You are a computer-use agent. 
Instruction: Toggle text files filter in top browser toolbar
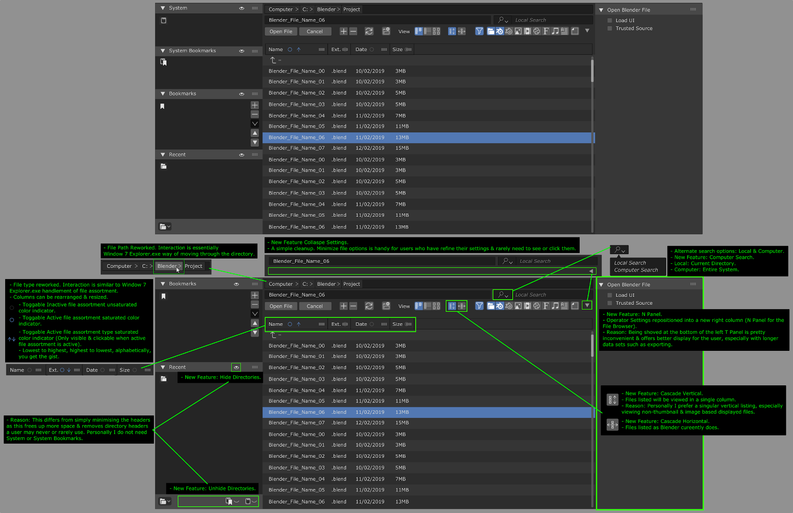pyautogui.click(x=565, y=31)
